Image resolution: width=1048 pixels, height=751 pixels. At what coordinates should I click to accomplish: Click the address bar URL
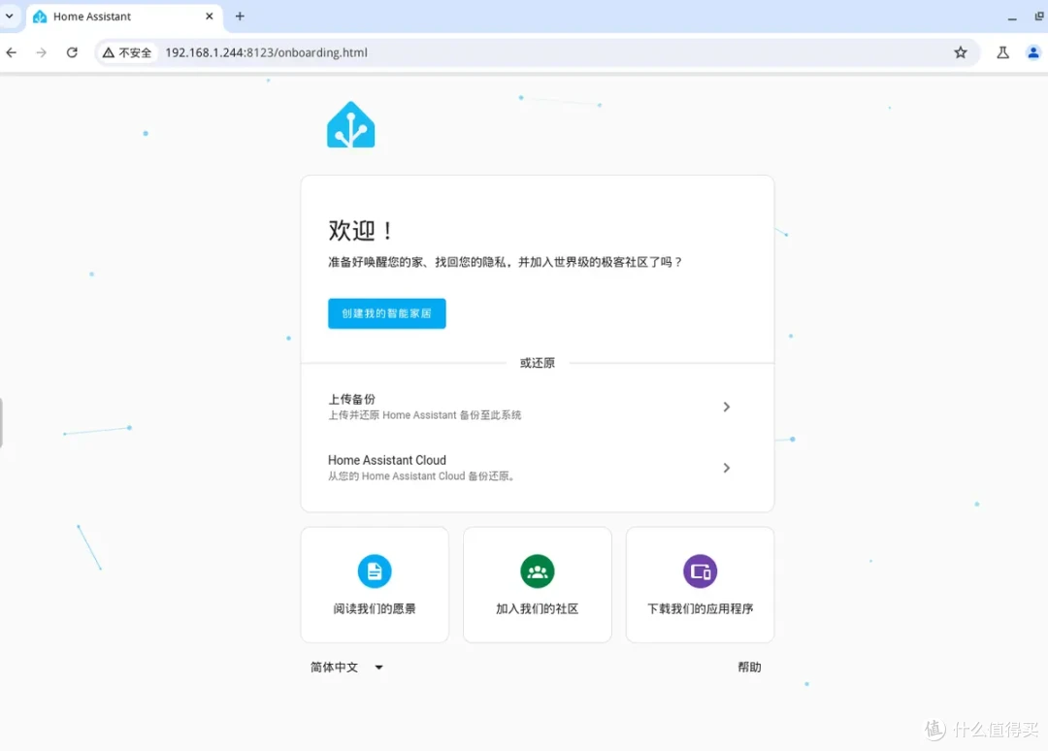tap(266, 52)
